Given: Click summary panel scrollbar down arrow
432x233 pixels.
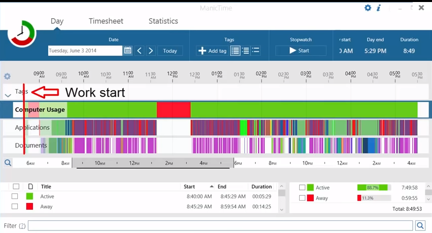Looking at the screenshot, I should tap(428, 199).
